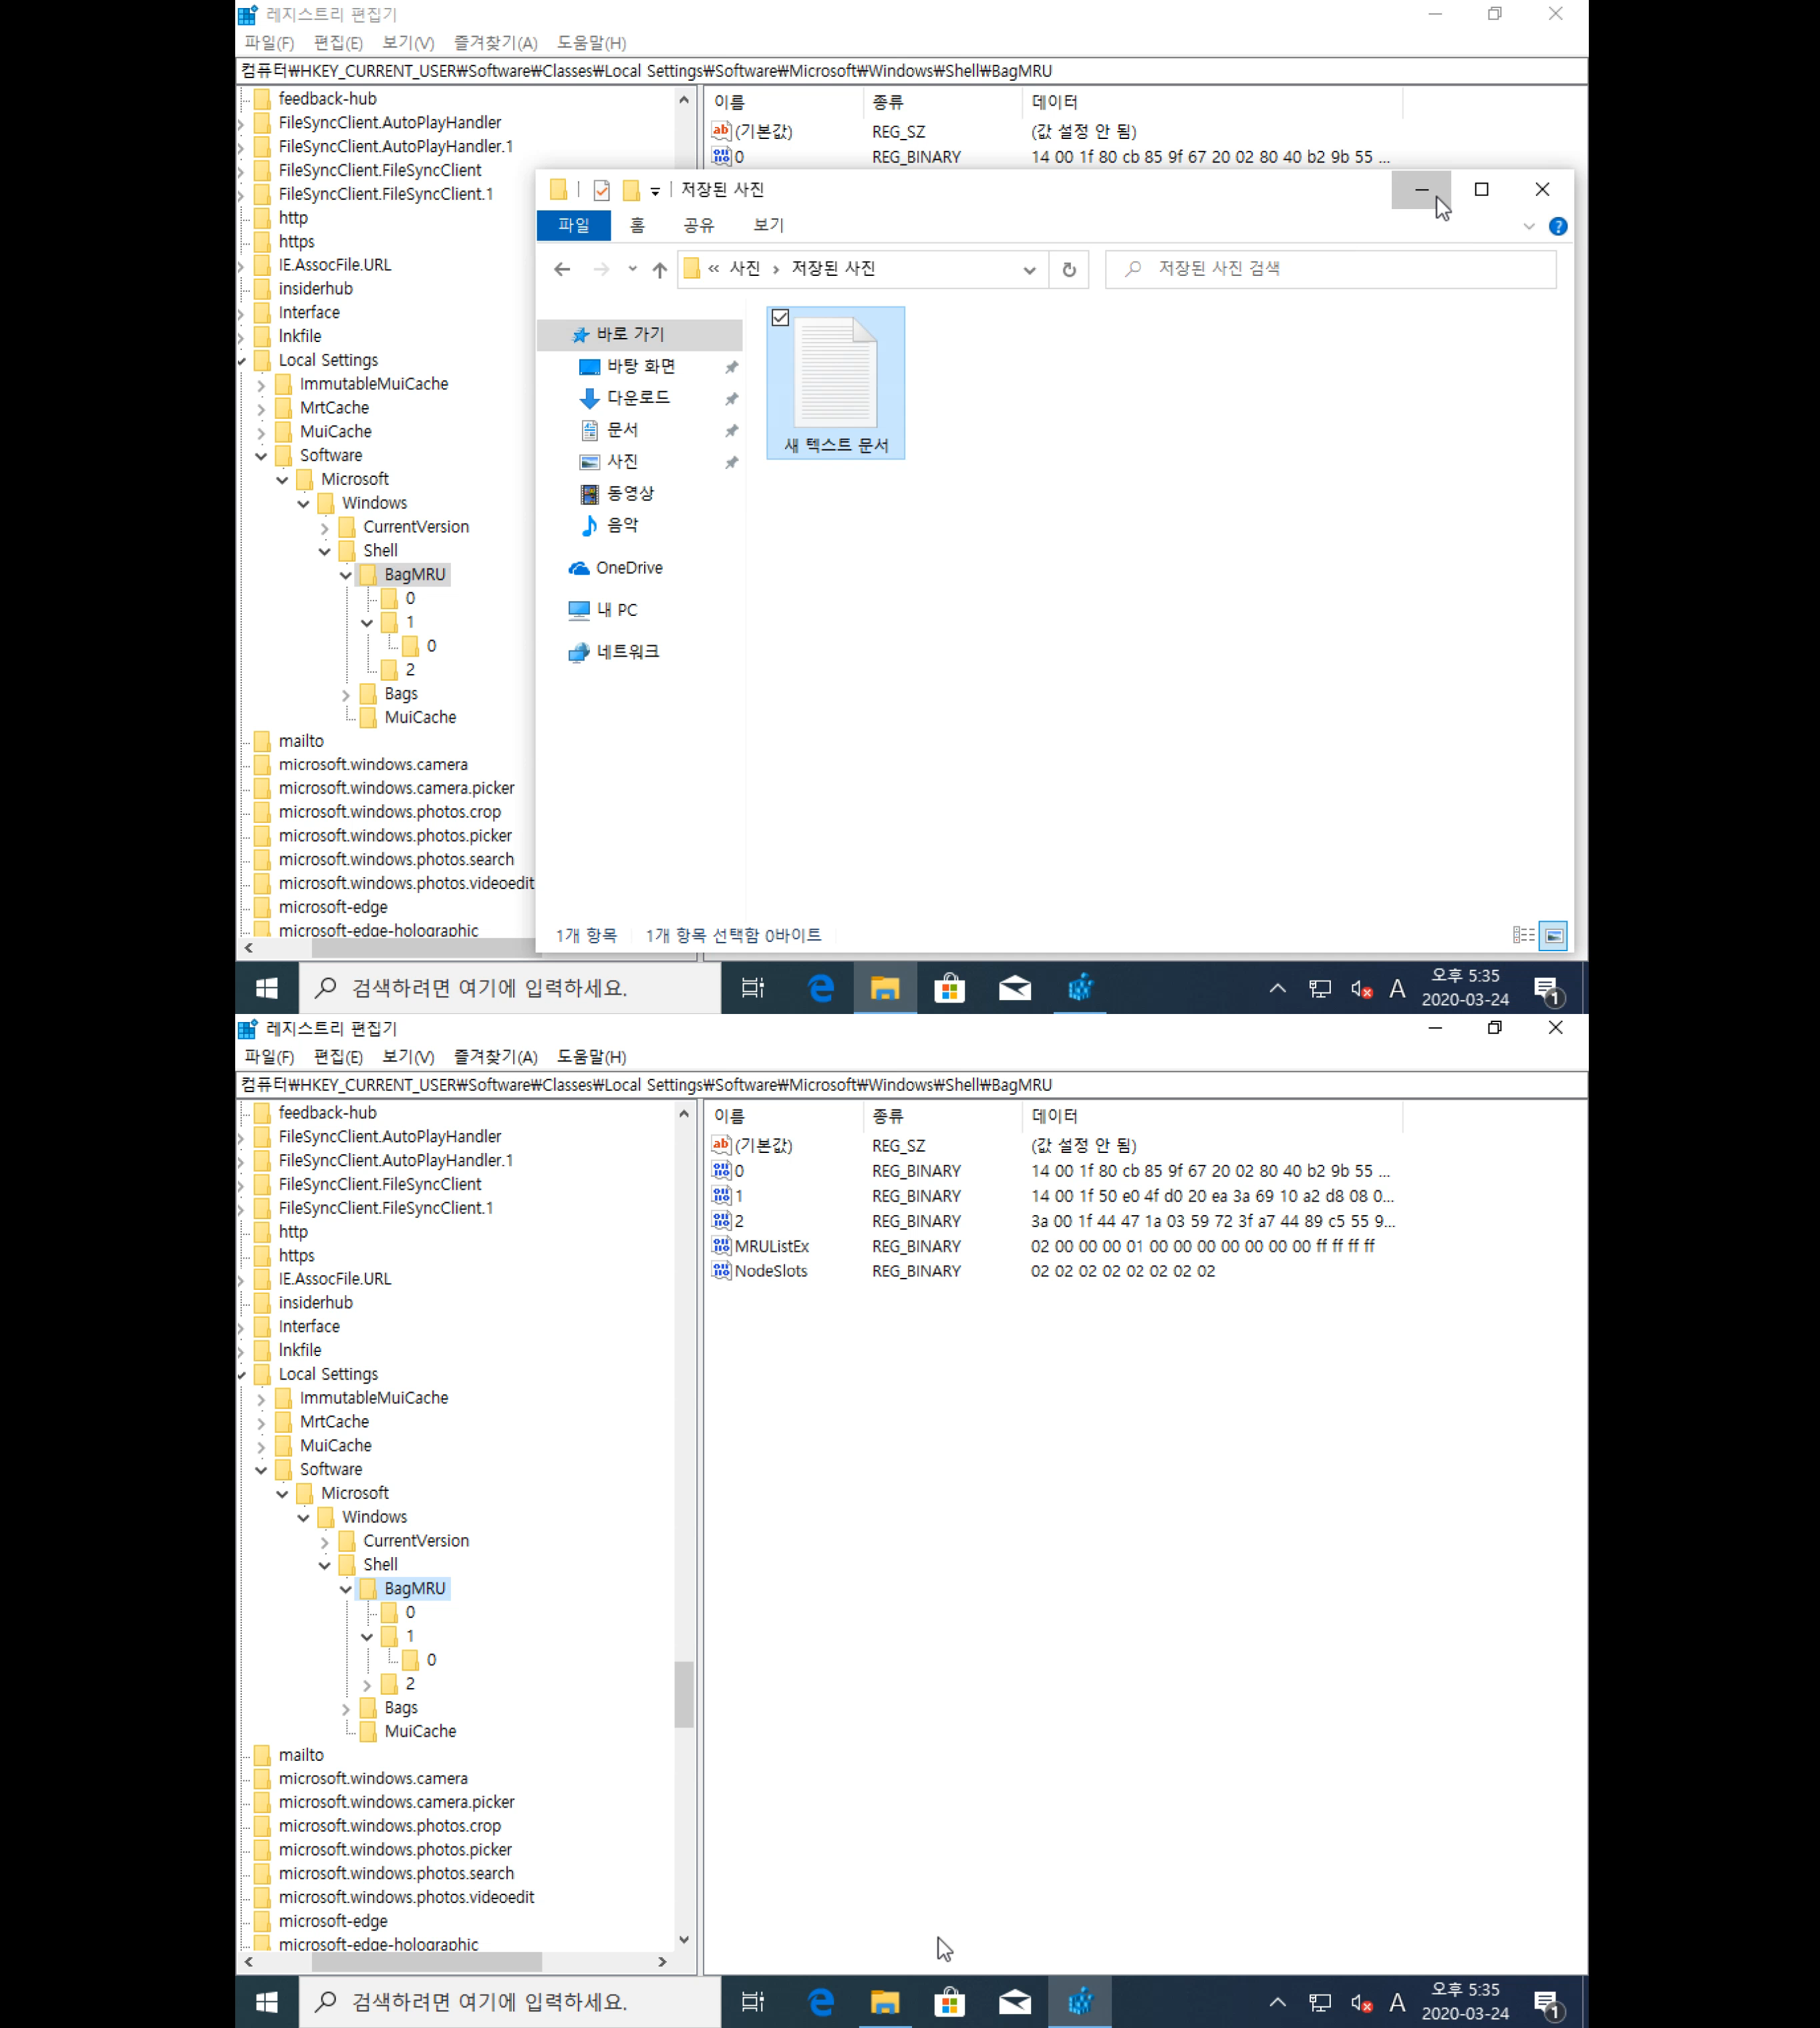Expand the Bags key in lower tree

click(x=346, y=1708)
